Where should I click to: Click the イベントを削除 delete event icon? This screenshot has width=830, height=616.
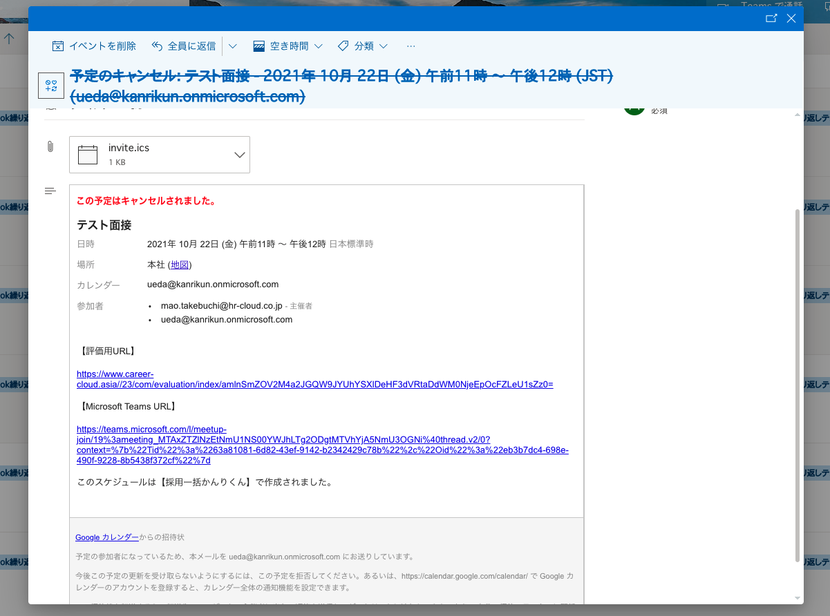59,46
